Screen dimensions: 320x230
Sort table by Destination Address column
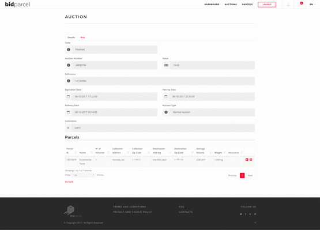point(162,151)
